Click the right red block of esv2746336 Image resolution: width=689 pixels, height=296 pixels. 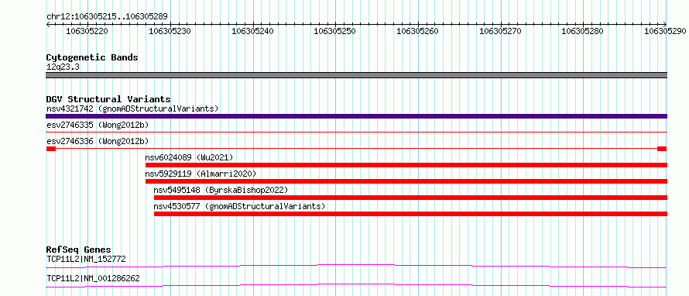tap(662, 149)
